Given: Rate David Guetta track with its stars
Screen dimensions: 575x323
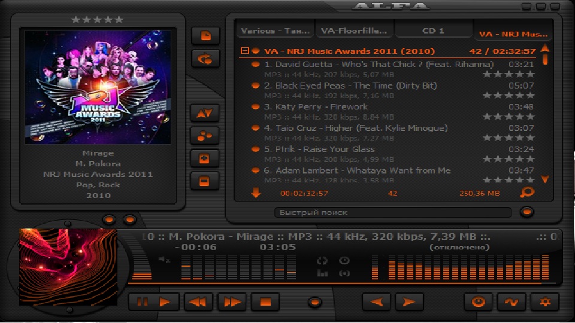Looking at the screenshot, I should tap(509, 74).
